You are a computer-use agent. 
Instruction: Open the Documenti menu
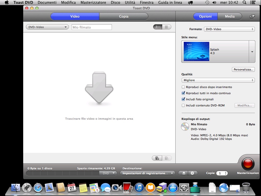coord(47,3)
